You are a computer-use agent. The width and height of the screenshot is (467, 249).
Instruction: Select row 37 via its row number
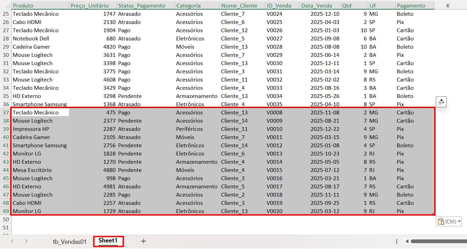coord(5,113)
